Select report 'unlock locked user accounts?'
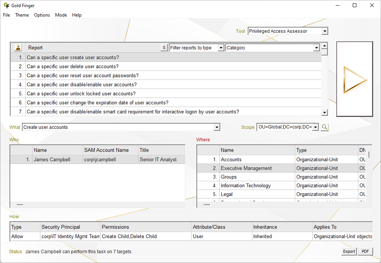Image resolution: width=381 pixels, height=263 pixels. (x=166, y=93)
